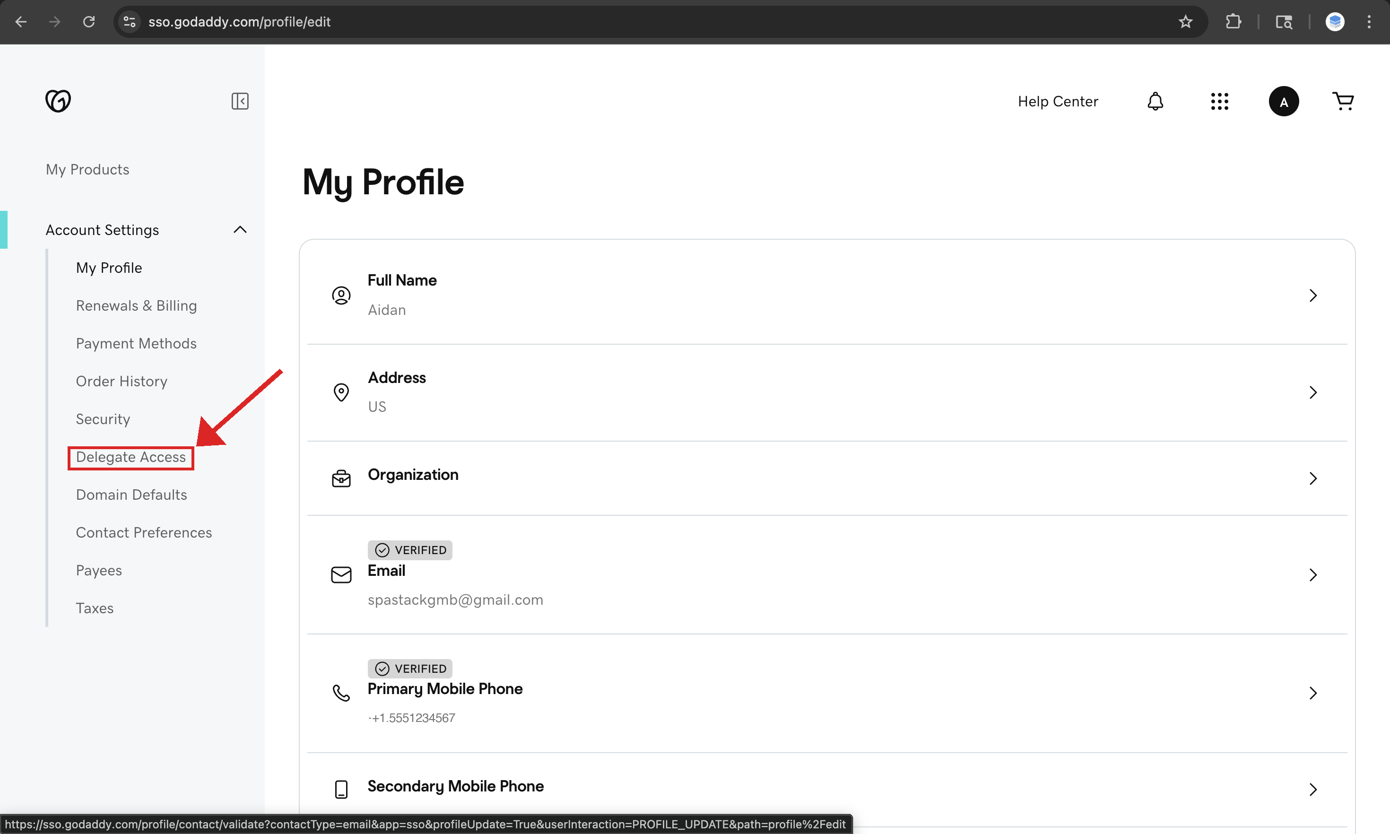Bookmark this page with the star
1390x834 pixels.
coord(1185,22)
